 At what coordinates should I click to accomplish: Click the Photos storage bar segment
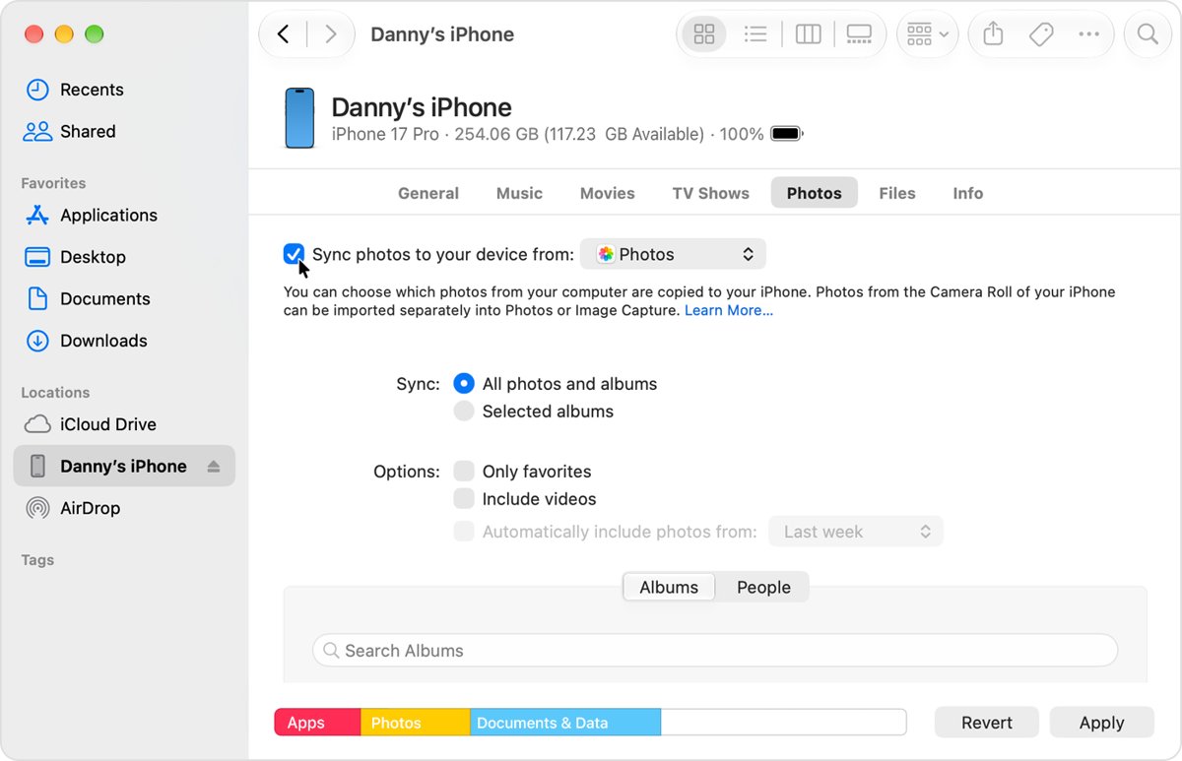416,723
